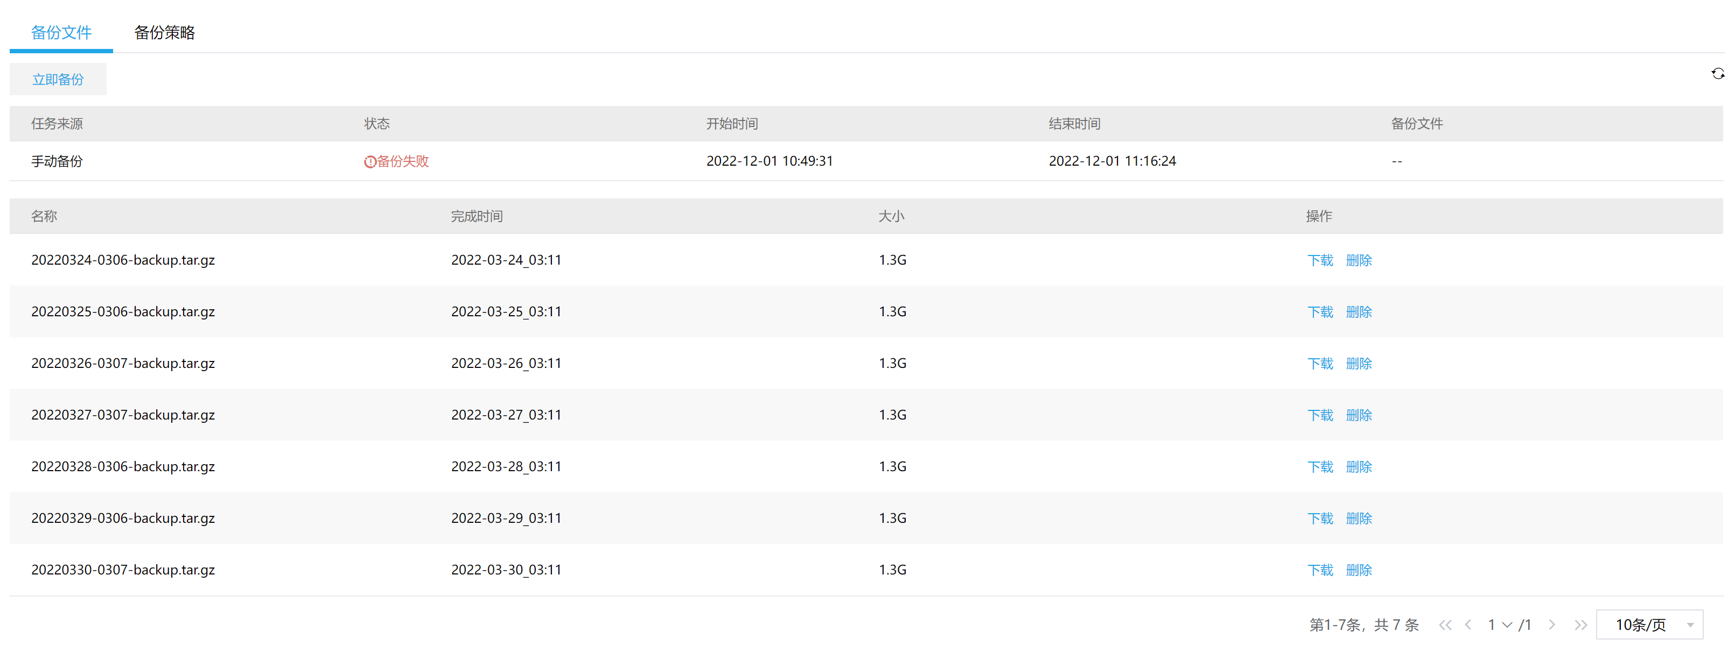Screen dimensions: 1728x653
Task: Switch to the 备份策略 tab
Action: tap(164, 33)
